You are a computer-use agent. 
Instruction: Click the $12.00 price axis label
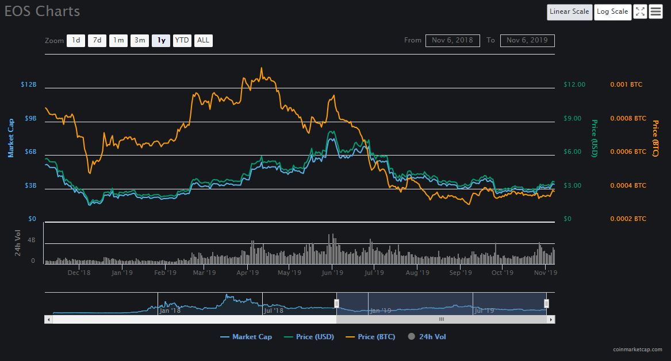(x=574, y=84)
